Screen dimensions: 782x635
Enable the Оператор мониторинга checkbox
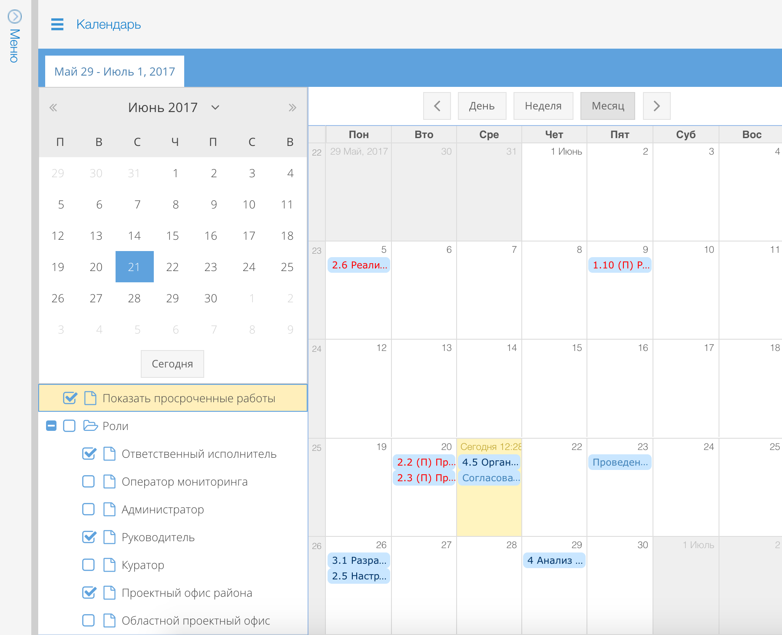click(x=89, y=482)
